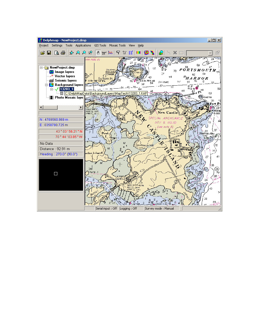Click the properties icon at toolbar end
258x313 pixels.
pos(218,53)
